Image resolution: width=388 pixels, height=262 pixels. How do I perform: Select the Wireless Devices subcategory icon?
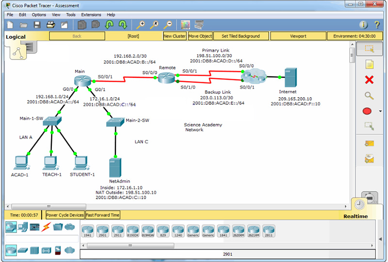46,251
